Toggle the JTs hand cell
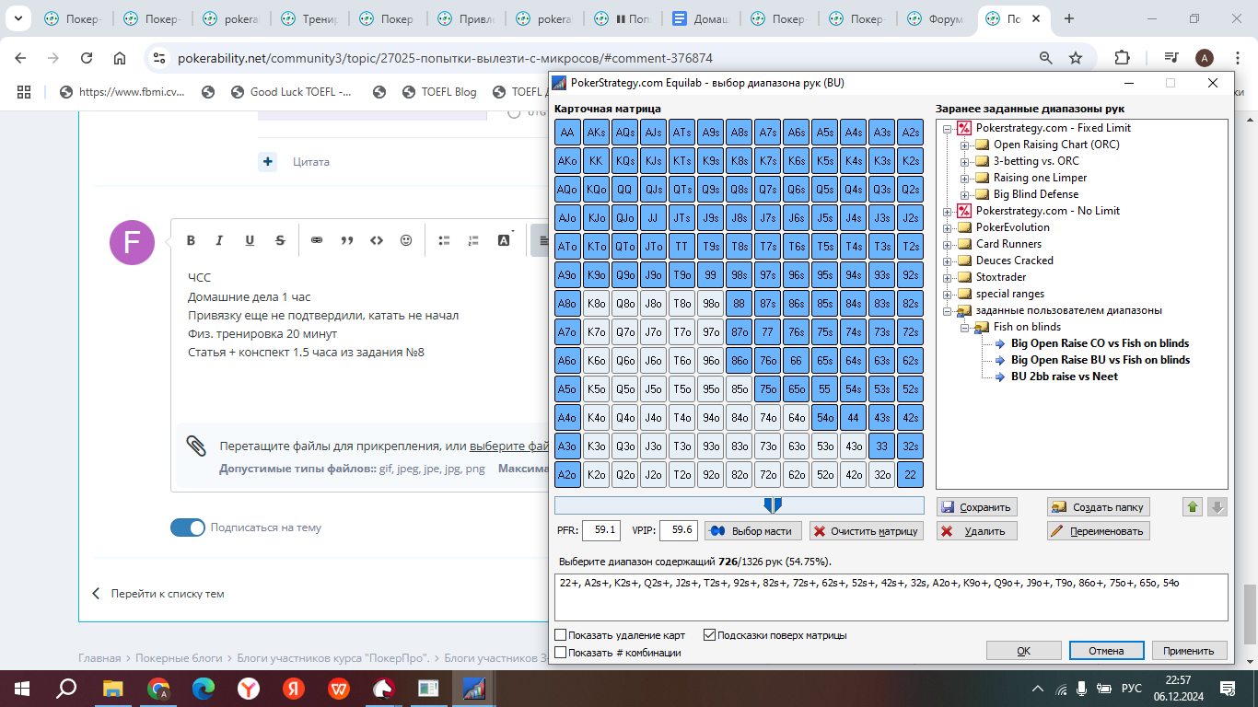The image size is (1258, 707). (x=682, y=218)
